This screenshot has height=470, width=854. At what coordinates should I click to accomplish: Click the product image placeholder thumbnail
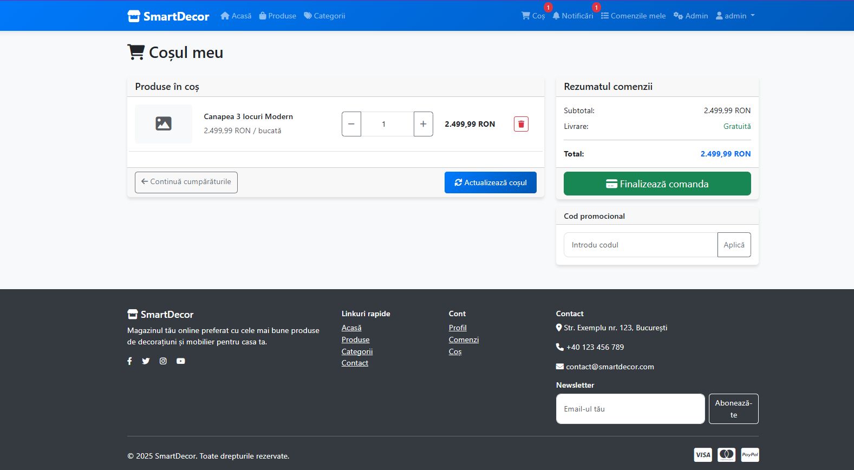[x=164, y=124]
